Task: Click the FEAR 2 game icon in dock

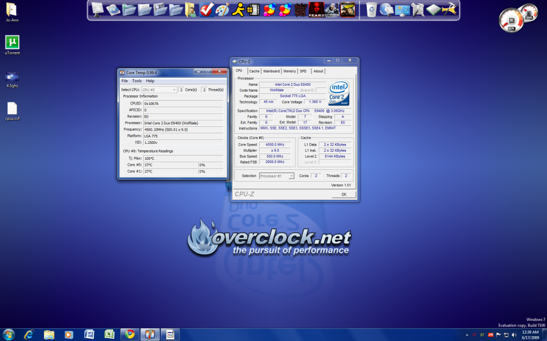Action: click(x=316, y=10)
